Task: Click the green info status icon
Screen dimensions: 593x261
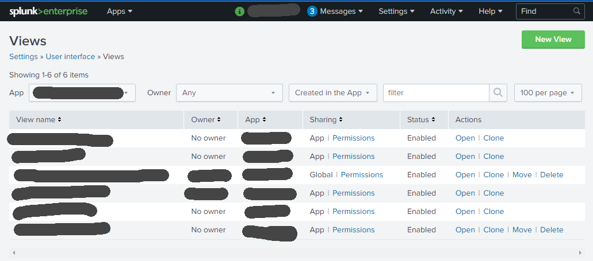Action: pos(240,11)
